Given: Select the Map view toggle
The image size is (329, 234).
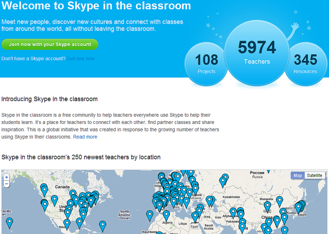Looking at the screenshot, I should [298, 175].
